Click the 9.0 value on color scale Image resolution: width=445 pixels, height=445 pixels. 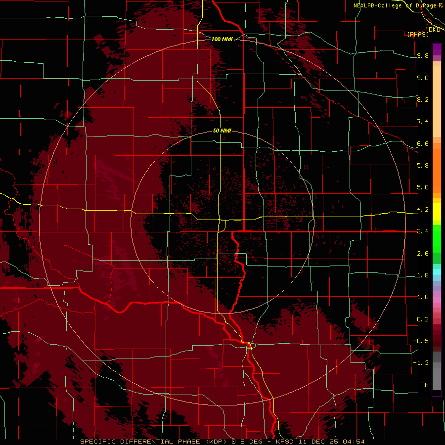click(x=423, y=78)
